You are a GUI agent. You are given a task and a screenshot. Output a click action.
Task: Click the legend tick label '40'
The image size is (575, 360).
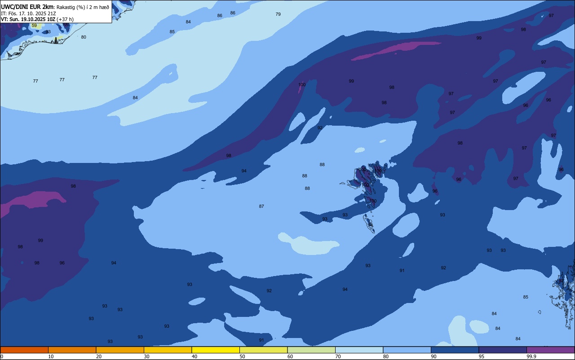pos(195,356)
